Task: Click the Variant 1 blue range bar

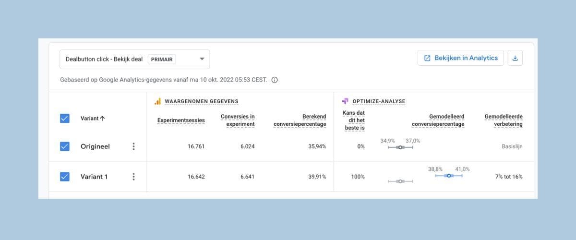Action: click(449, 176)
